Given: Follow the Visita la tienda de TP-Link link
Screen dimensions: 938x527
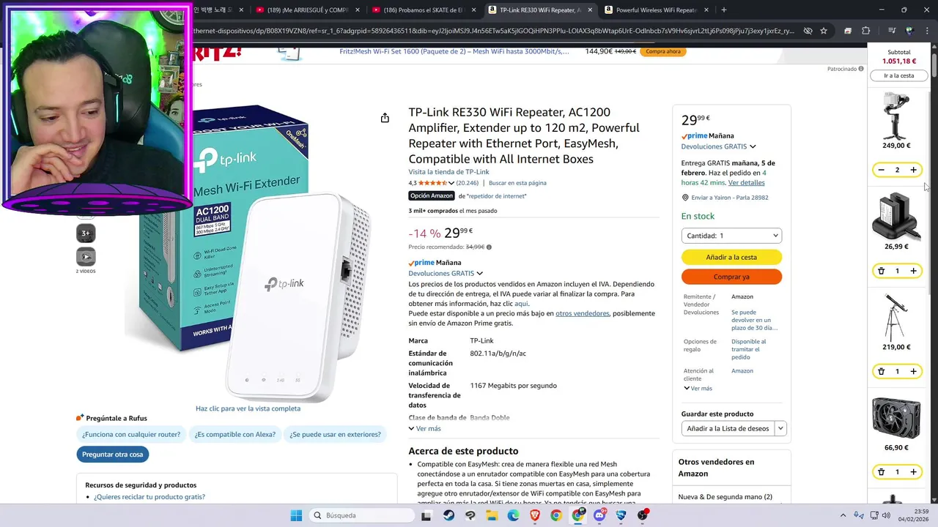Looking at the screenshot, I should tap(448, 172).
